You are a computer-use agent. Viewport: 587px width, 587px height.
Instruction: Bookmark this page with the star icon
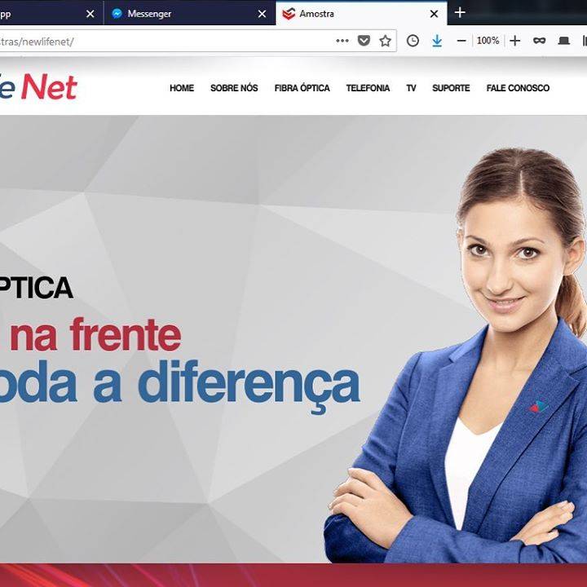pyautogui.click(x=385, y=41)
